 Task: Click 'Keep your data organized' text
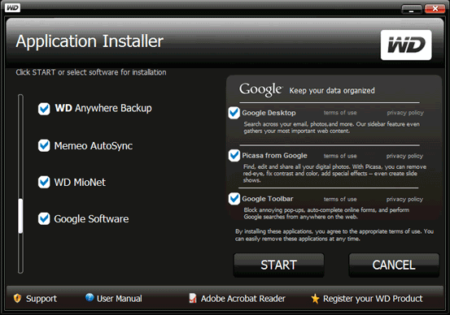pos(332,91)
